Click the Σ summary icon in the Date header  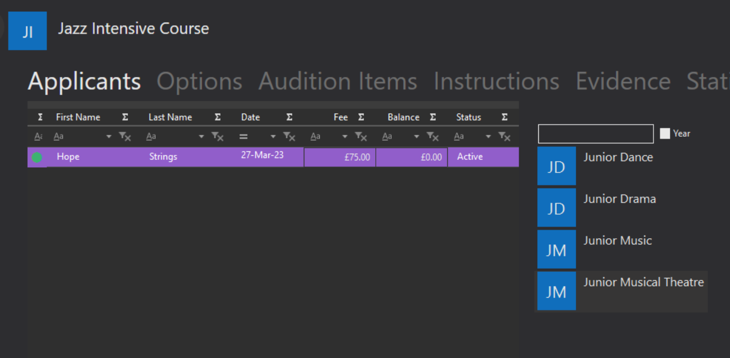point(289,117)
